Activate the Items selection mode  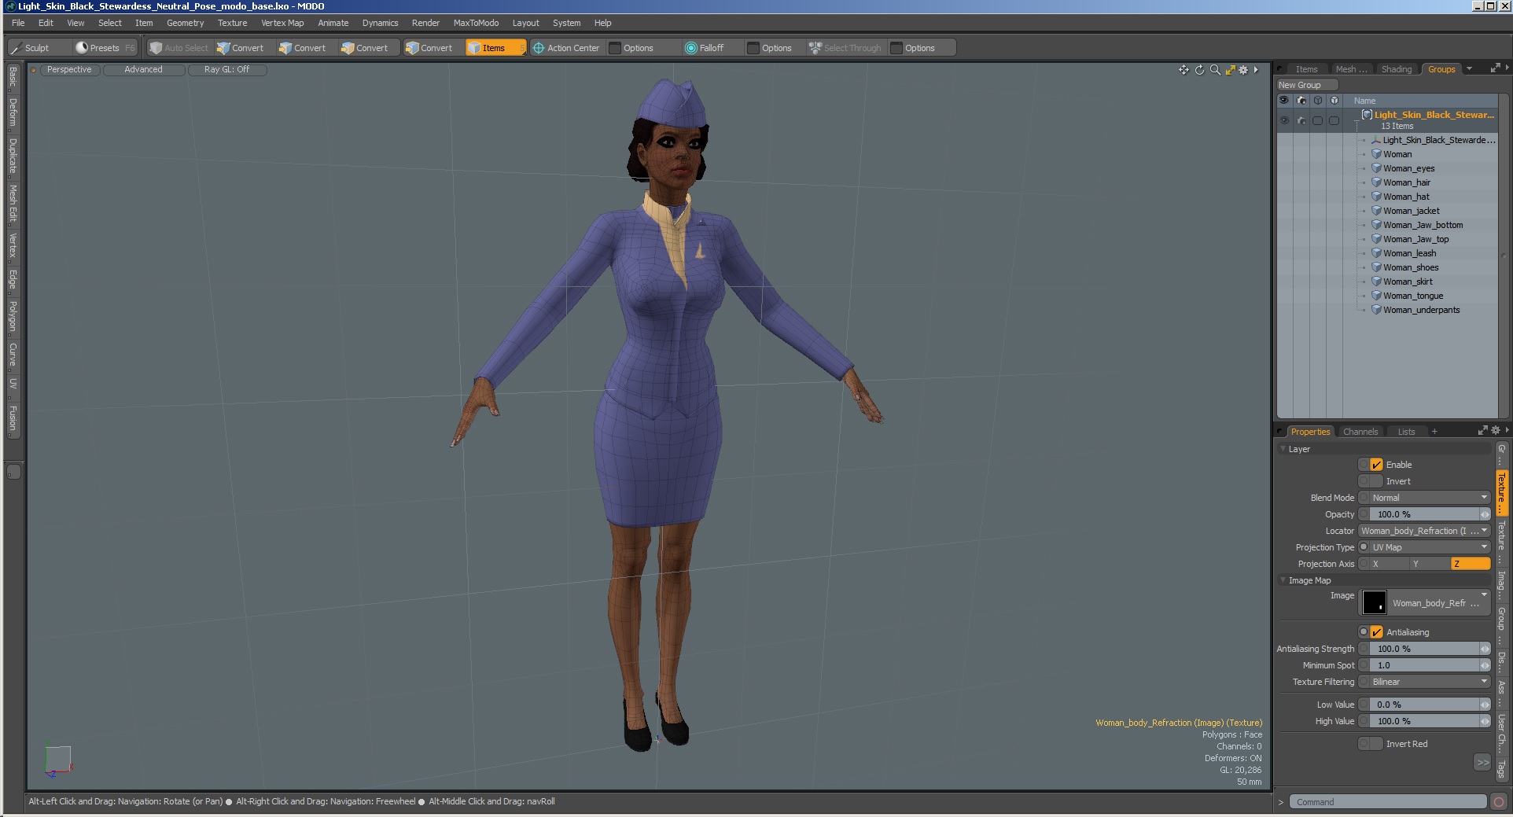tap(495, 48)
